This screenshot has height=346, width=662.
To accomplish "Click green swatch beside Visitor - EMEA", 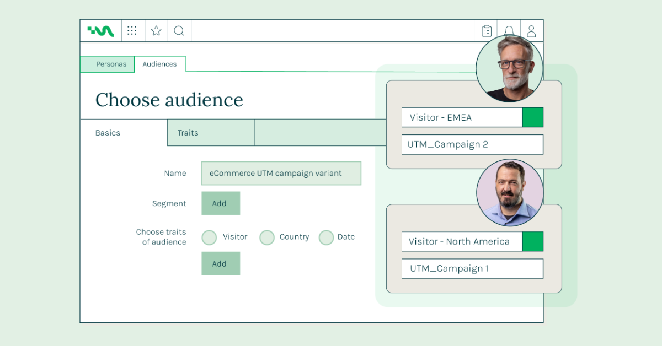I will pos(532,117).
